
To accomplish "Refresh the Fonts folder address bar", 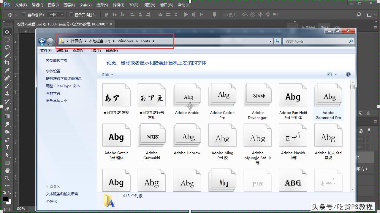I will tap(277, 41).
